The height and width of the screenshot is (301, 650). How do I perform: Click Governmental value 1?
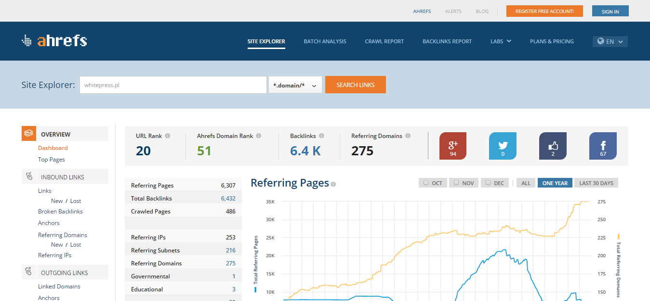pyautogui.click(x=234, y=276)
